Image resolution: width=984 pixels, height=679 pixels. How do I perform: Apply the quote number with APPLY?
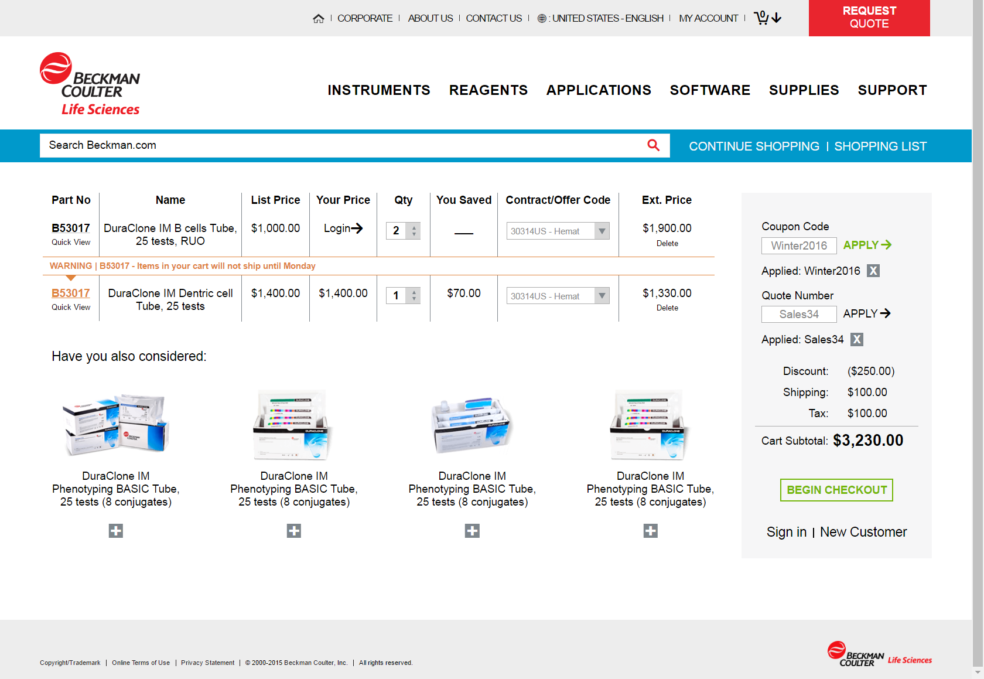[867, 313]
